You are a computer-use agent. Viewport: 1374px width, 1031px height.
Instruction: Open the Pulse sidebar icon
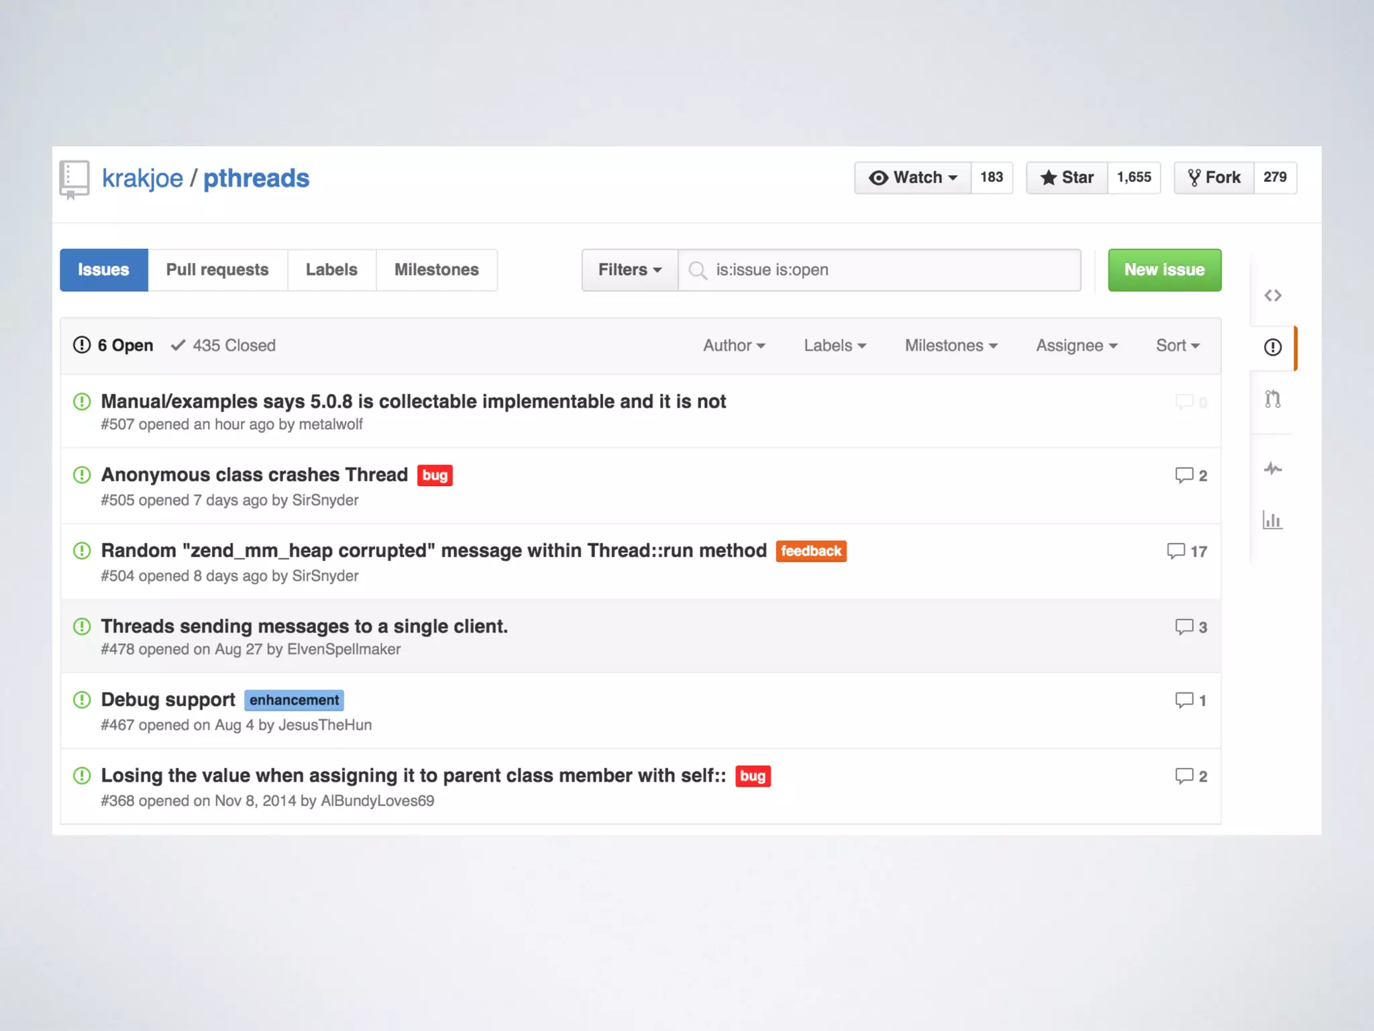[x=1273, y=469]
